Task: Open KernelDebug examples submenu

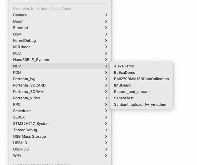Action: point(60,41)
